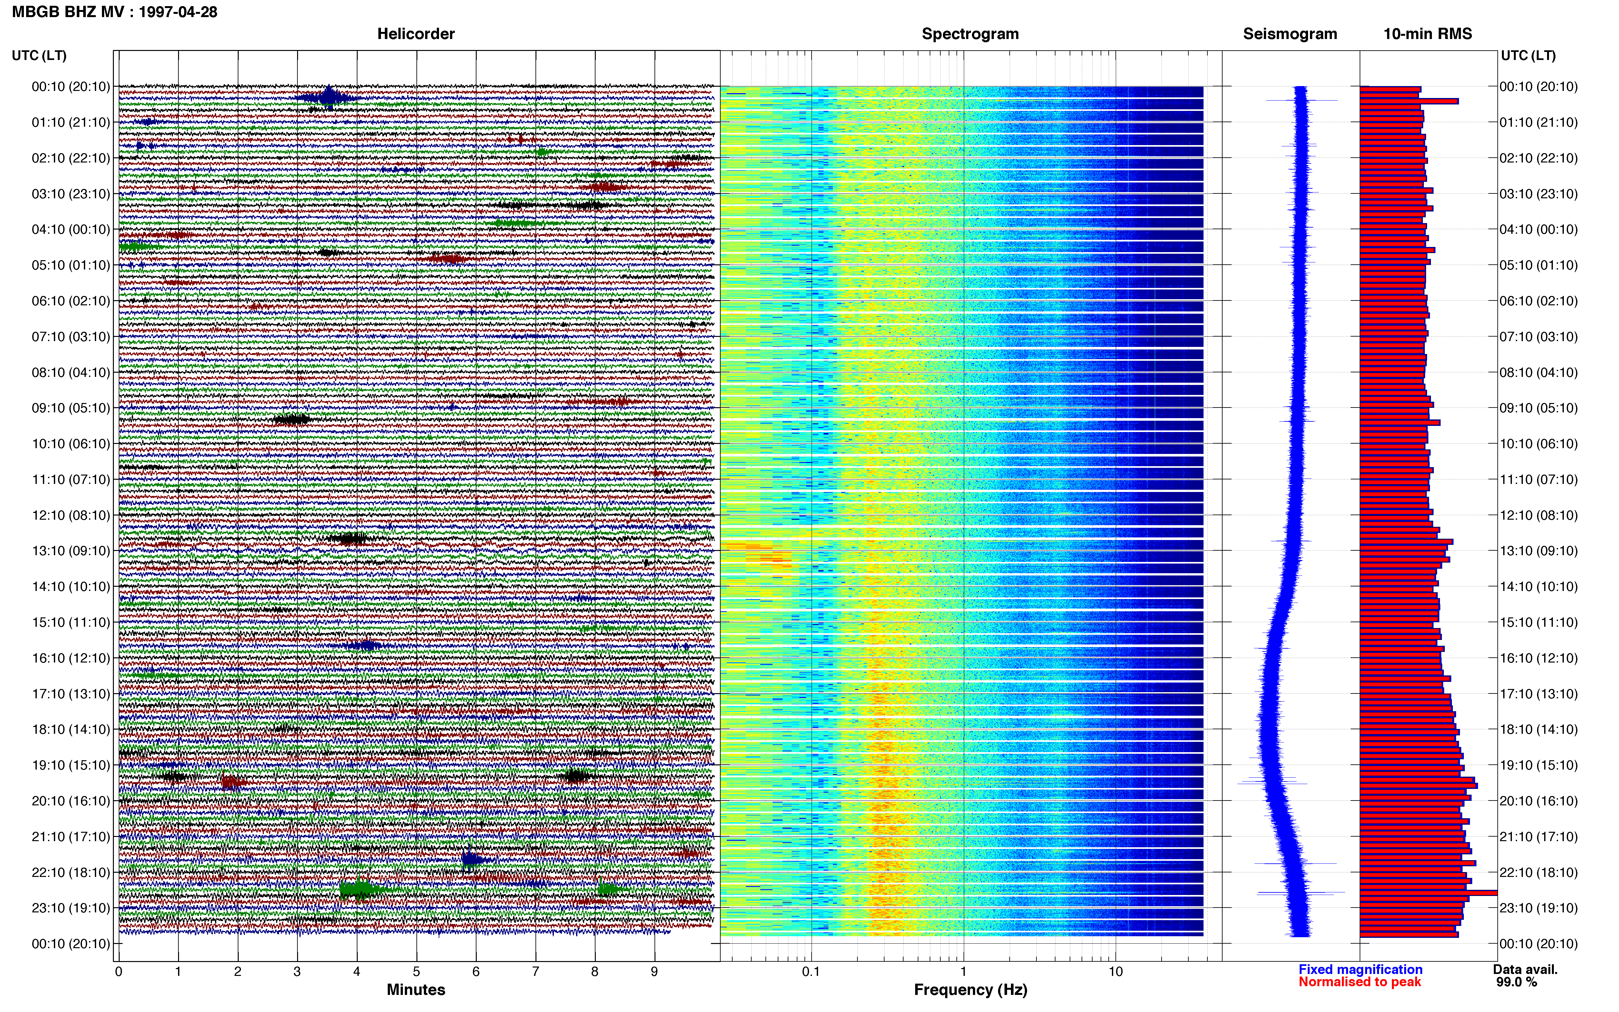Click left time label '14:10 (10:10)'
Viewport: 1619px width, 1012px height.
71,586
